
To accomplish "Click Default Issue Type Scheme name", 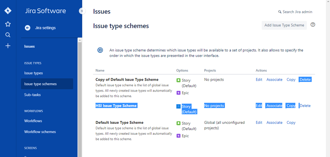I will coord(120,123).
